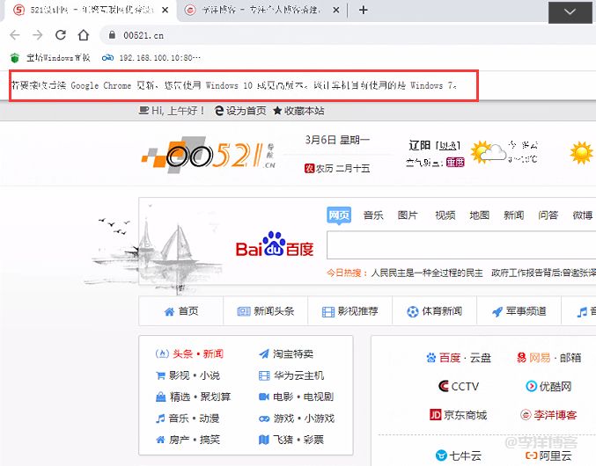596x466 pixels.
Task: Select the 音乐 search category tab
Action: click(x=373, y=215)
